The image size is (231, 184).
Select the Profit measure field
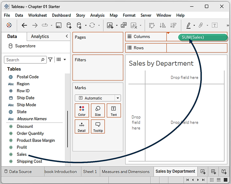point(22,147)
